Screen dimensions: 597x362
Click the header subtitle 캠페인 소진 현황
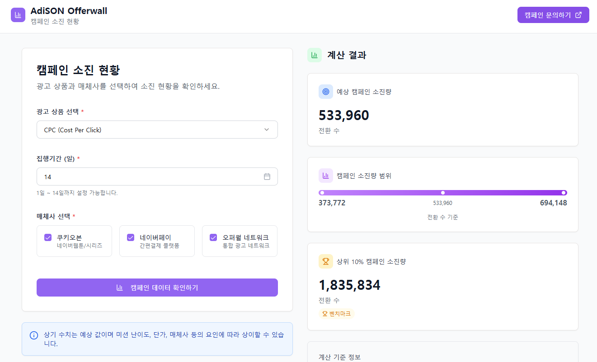coord(55,21)
